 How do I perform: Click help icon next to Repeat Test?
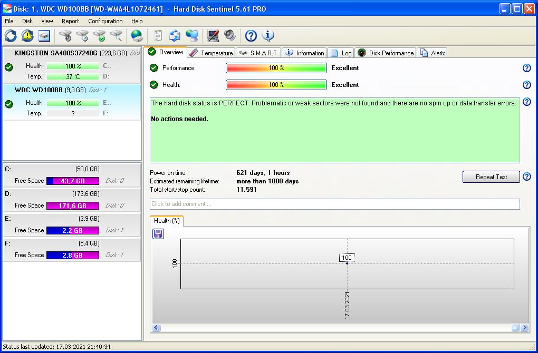tap(527, 177)
